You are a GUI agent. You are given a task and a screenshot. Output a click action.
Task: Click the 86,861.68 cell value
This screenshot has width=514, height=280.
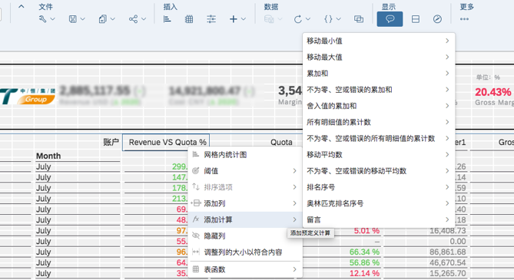click(x=447, y=252)
